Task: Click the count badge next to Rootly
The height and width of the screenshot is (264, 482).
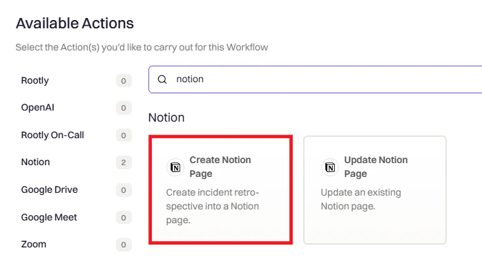Action: click(x=124, y=81)
